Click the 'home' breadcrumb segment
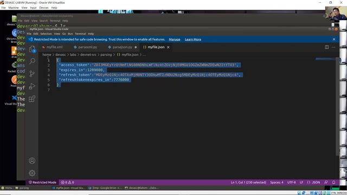This screenshot has width=347, height=195. [x=47, y=55]
